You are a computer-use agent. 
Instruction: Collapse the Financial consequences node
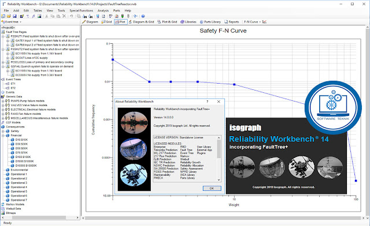3,135
